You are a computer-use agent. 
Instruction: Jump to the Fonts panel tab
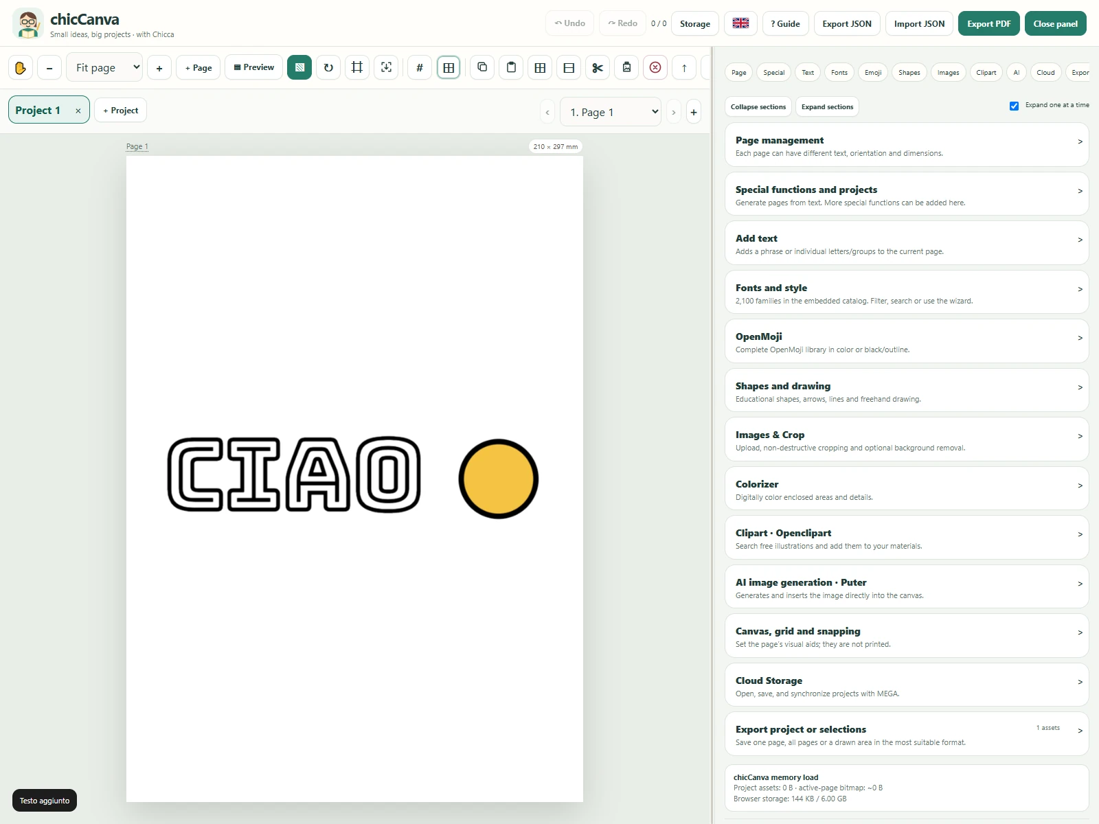coord(839,72)
